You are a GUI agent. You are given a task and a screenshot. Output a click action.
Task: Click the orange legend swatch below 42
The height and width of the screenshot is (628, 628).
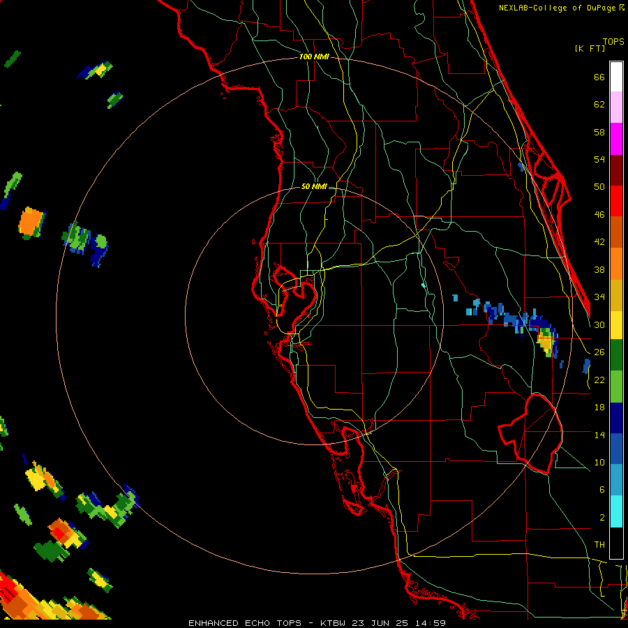(616, 264)
